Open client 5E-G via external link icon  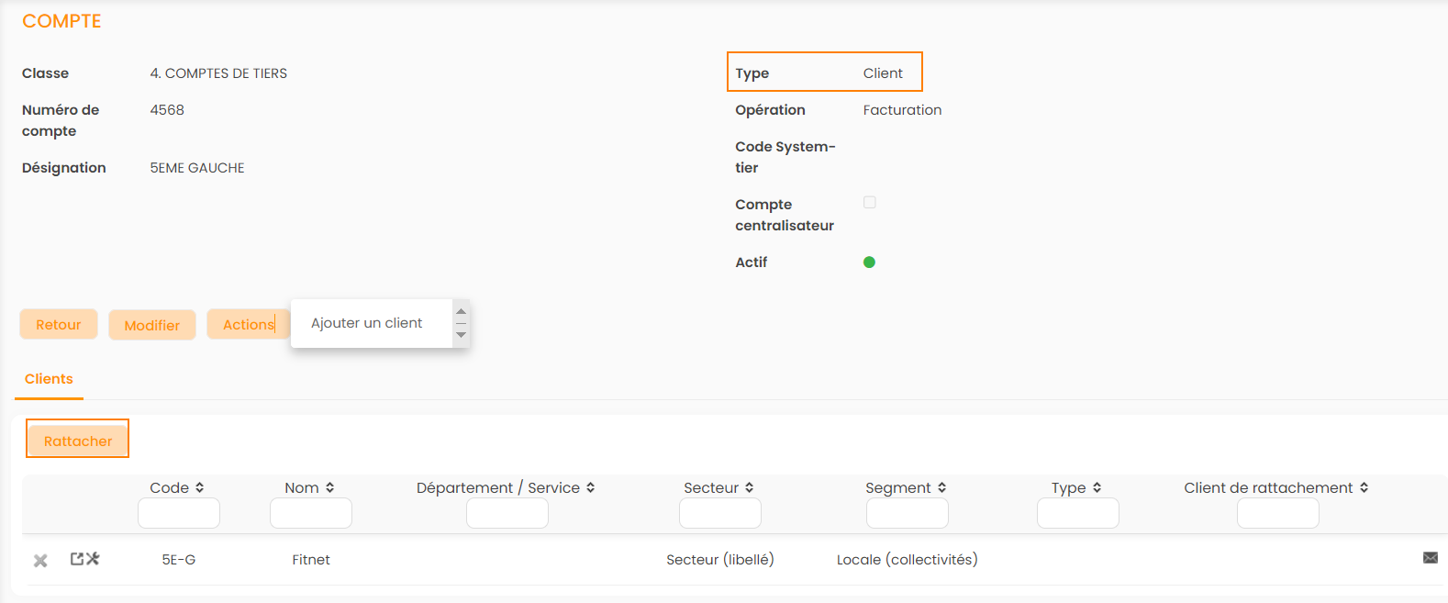77,558
